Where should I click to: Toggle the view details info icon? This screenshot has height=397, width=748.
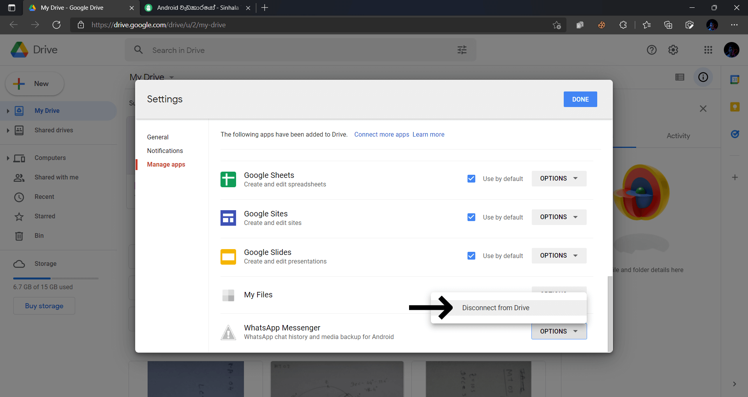point(703,77)
